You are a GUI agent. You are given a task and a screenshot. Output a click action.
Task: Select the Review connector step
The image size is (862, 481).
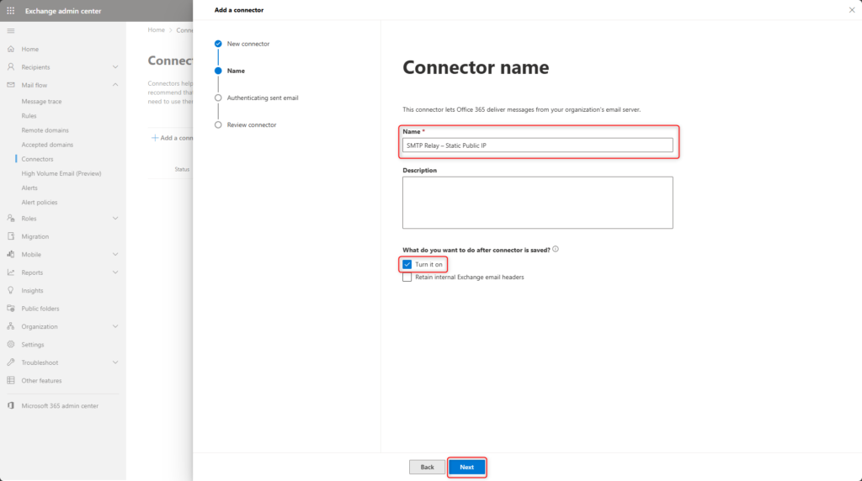[x=246, y=124]
